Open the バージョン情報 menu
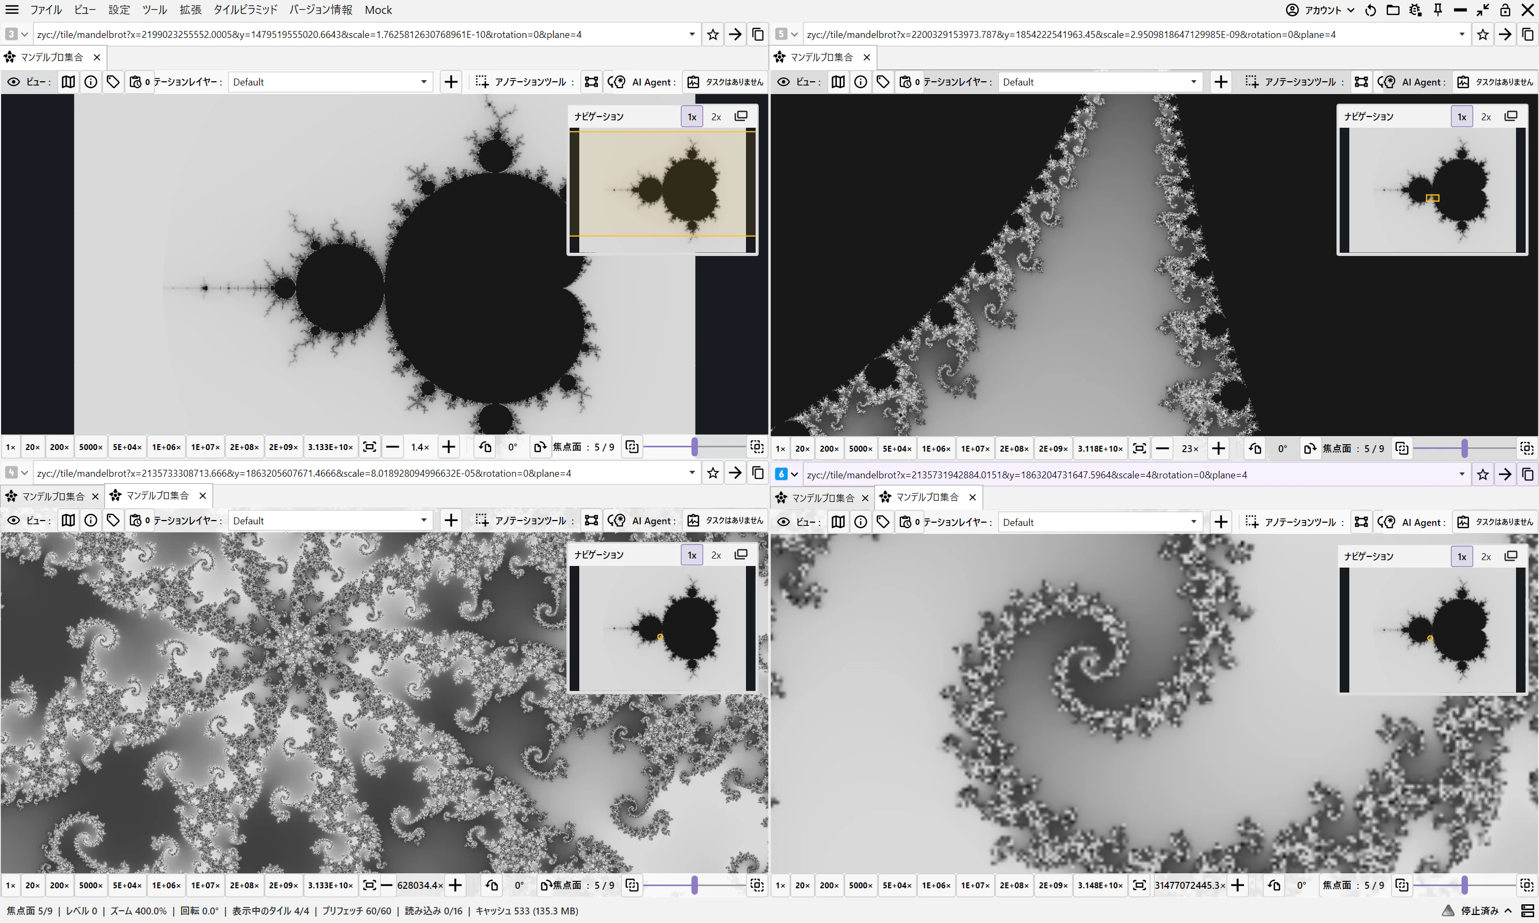 (x=320, y=10)
